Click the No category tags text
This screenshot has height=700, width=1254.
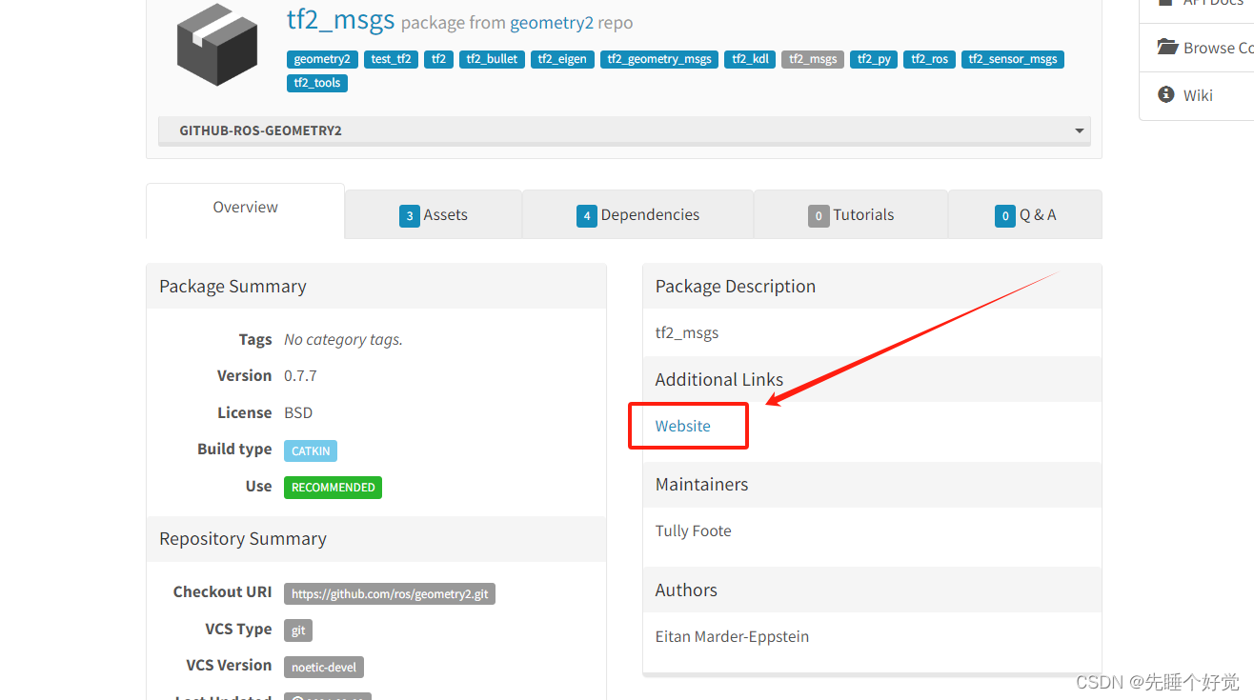(343, 340)
